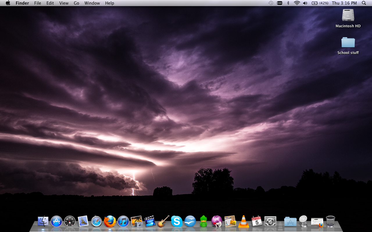Open OpenOffice seagull icon in Dock

pyautogui.click(x=190, y=221)
